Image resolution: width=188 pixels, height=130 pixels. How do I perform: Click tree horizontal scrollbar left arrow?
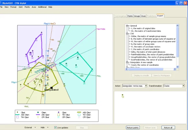[127, 69]
